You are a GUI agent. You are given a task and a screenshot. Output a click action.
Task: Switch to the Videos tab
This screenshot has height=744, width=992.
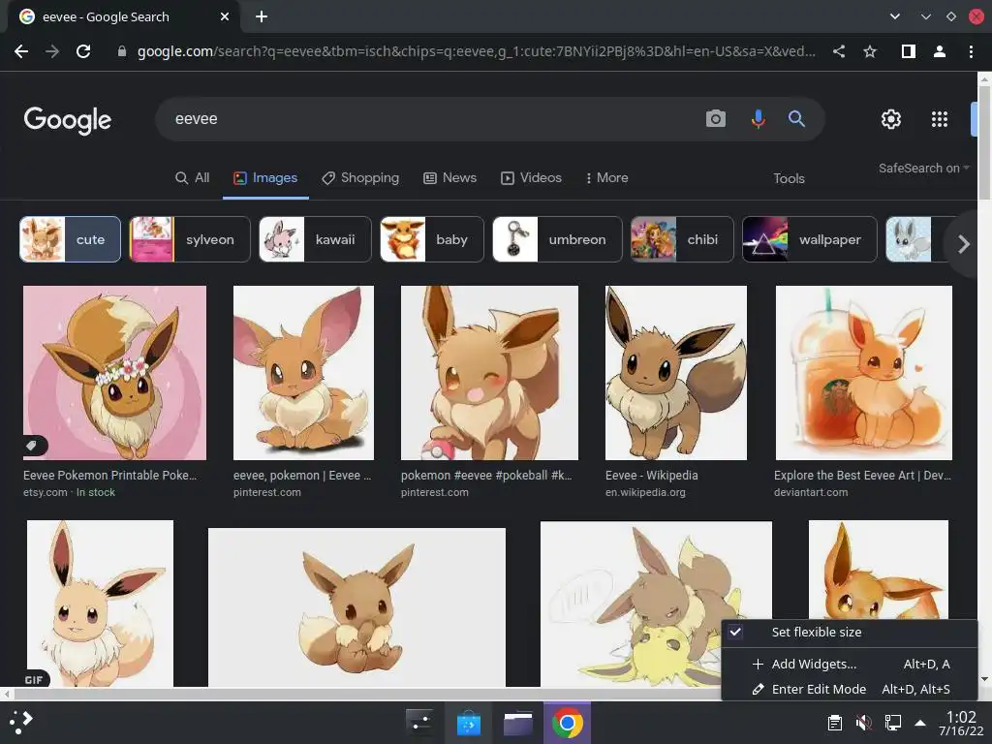pyautogui.click(x=532, y=178)
